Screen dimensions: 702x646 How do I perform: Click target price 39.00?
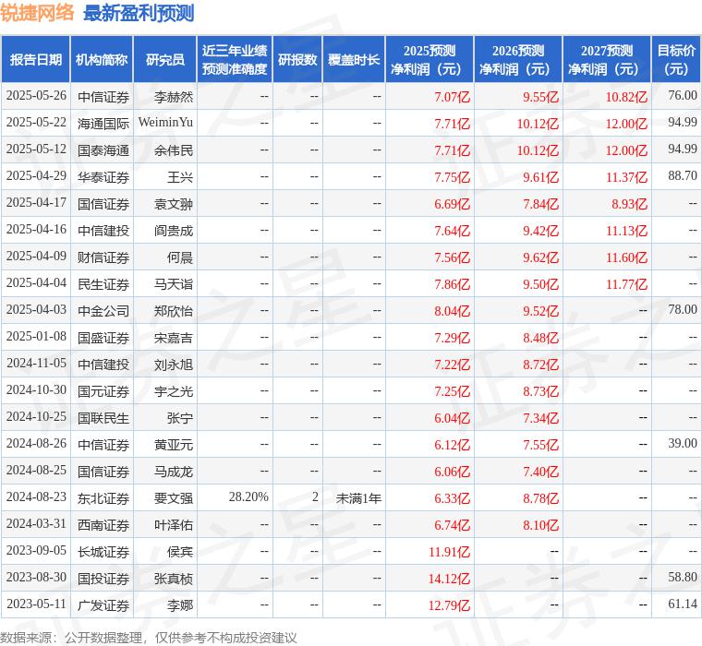pyautogui.click(x=683, y=443)
